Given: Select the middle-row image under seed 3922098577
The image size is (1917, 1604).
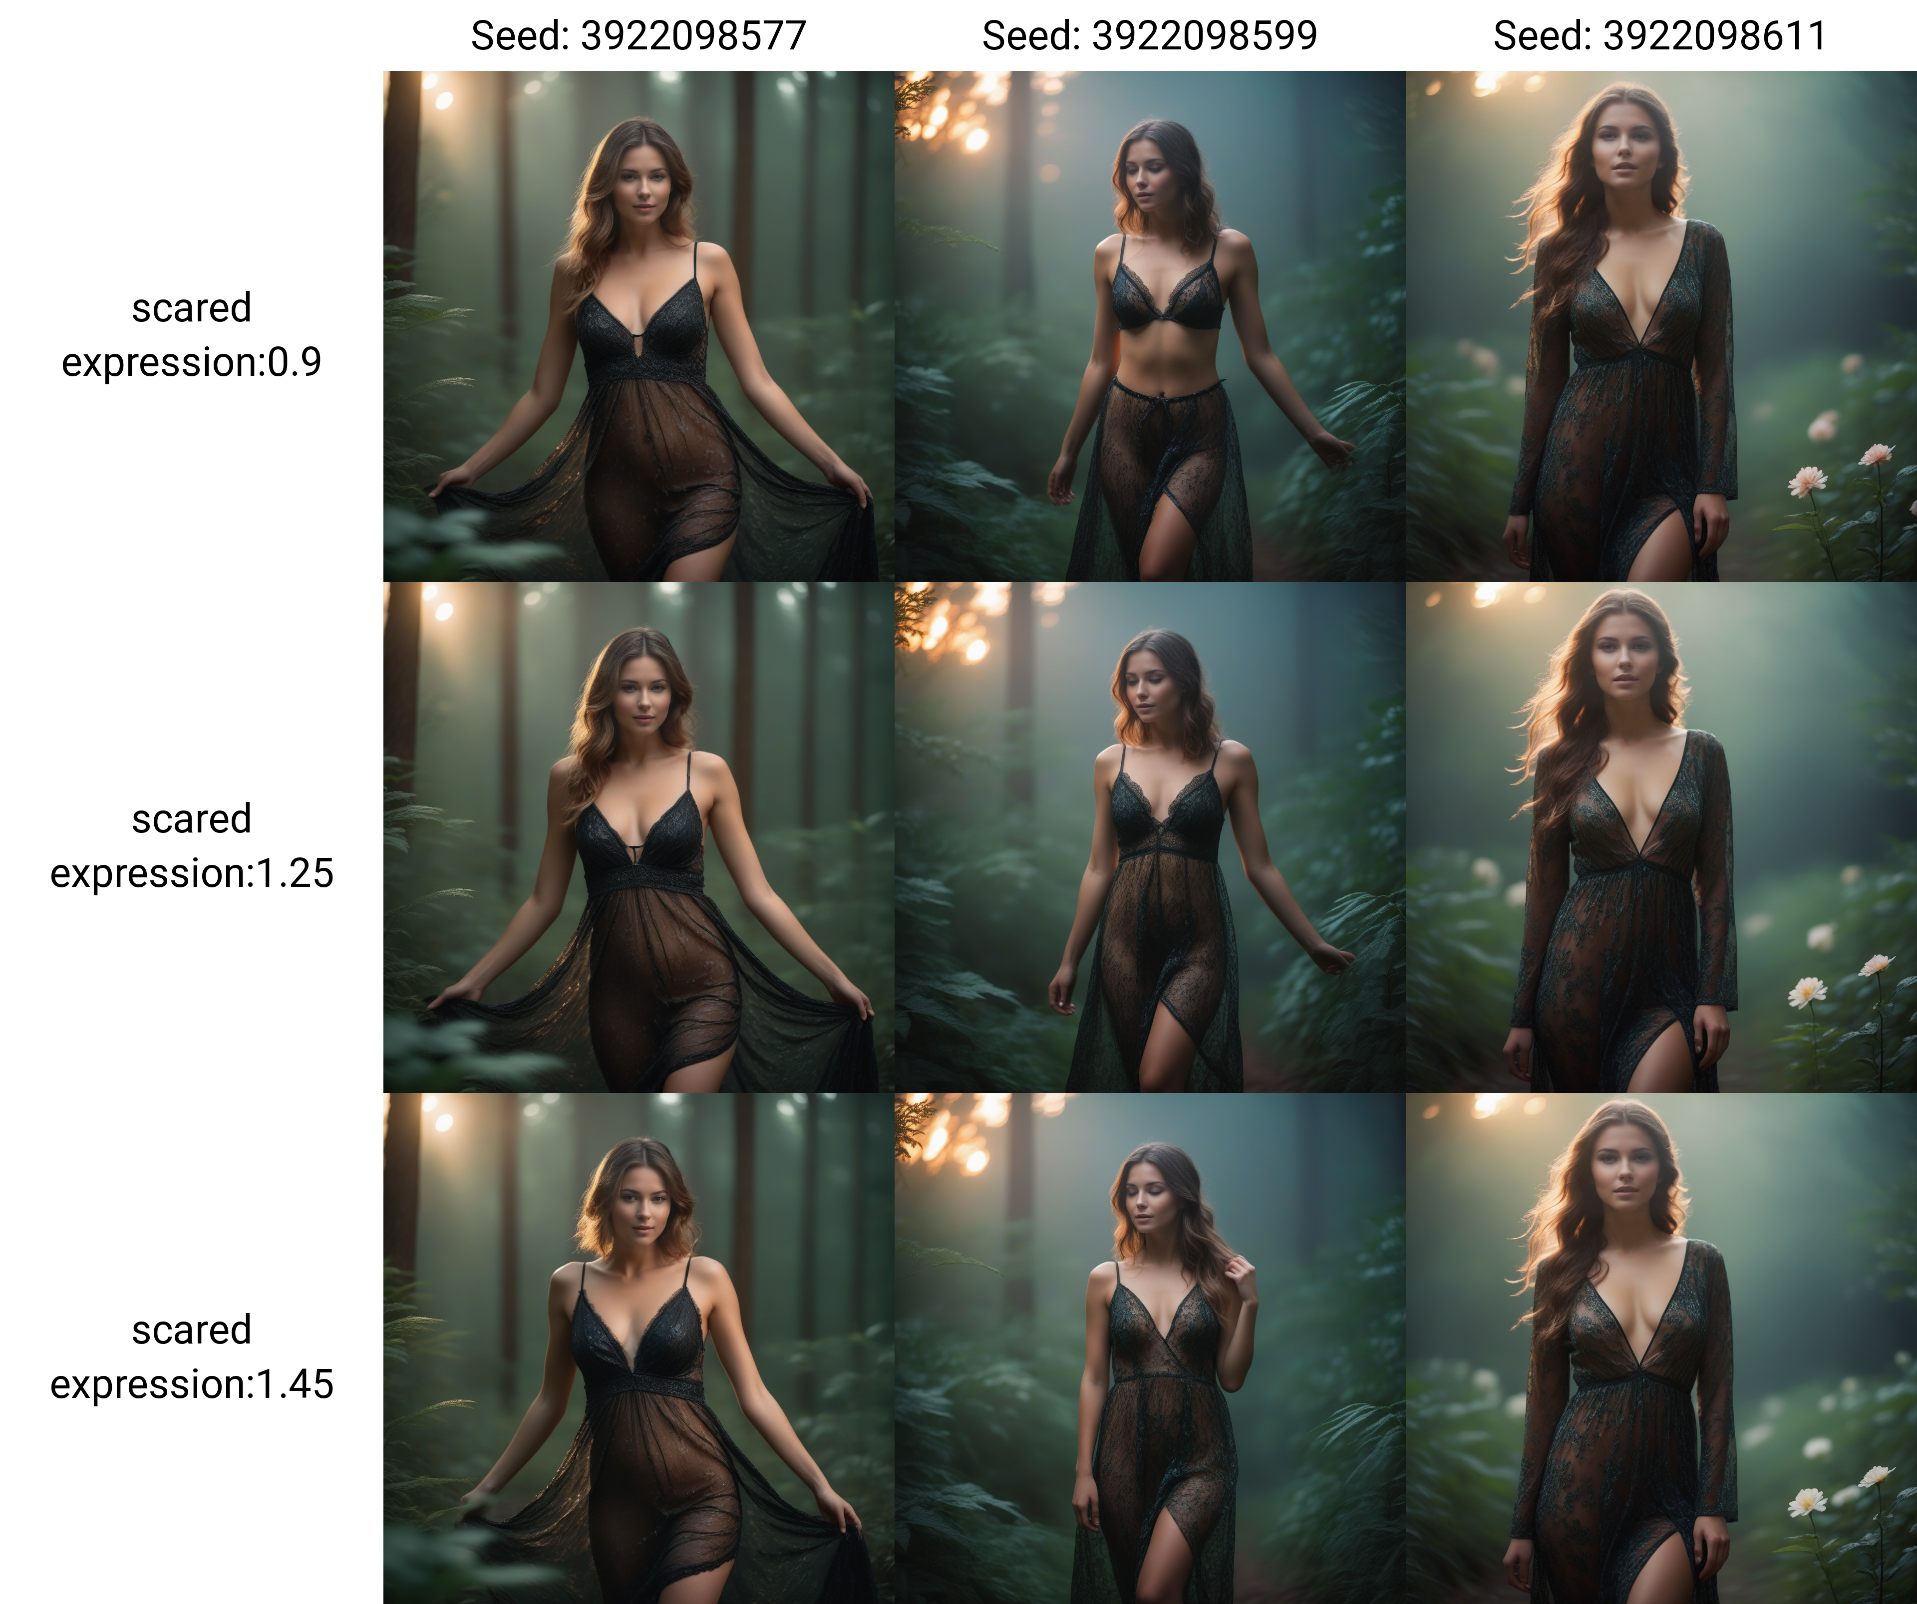Looking at the screenshot, I should click(639, 837).
